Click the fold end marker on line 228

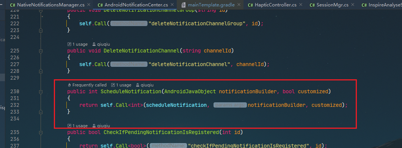(41, 71)
